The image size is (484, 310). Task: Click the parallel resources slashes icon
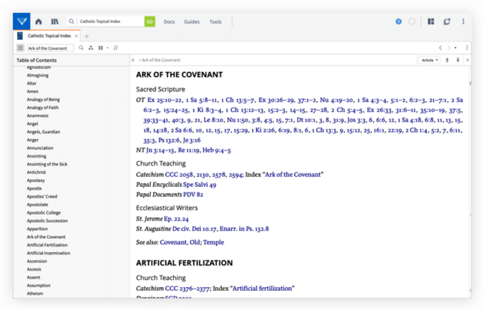(x=116, y=48)
